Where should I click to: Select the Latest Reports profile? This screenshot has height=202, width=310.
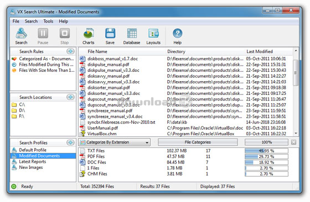33,162
